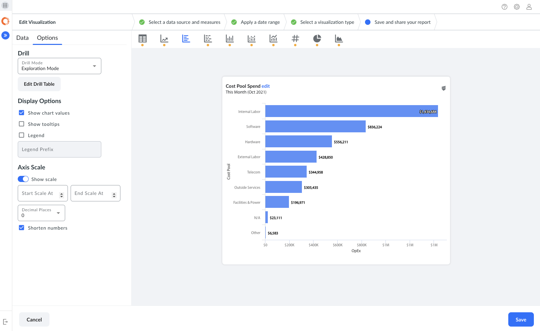The height and width of the screenshot is (331, 540).
Task: Pick the combo bar-line chart type
Action: (x=274, y=39)
